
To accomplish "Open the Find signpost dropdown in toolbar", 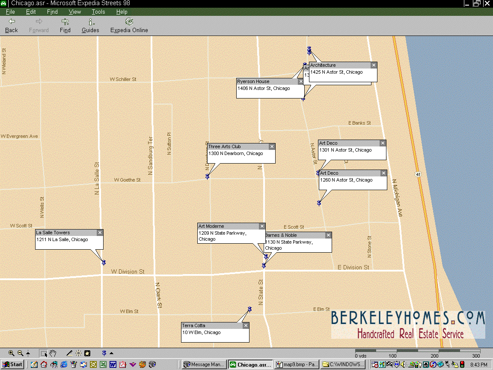I will pos(65,25).
